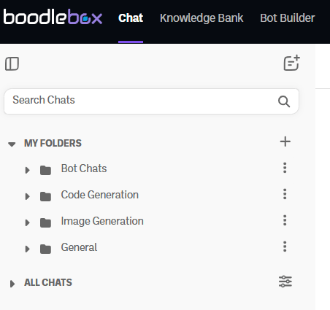Viewport: 330px width, 310px height.
Task: Open All Chats filter settings icon
Action: click(x=285, y=282)
